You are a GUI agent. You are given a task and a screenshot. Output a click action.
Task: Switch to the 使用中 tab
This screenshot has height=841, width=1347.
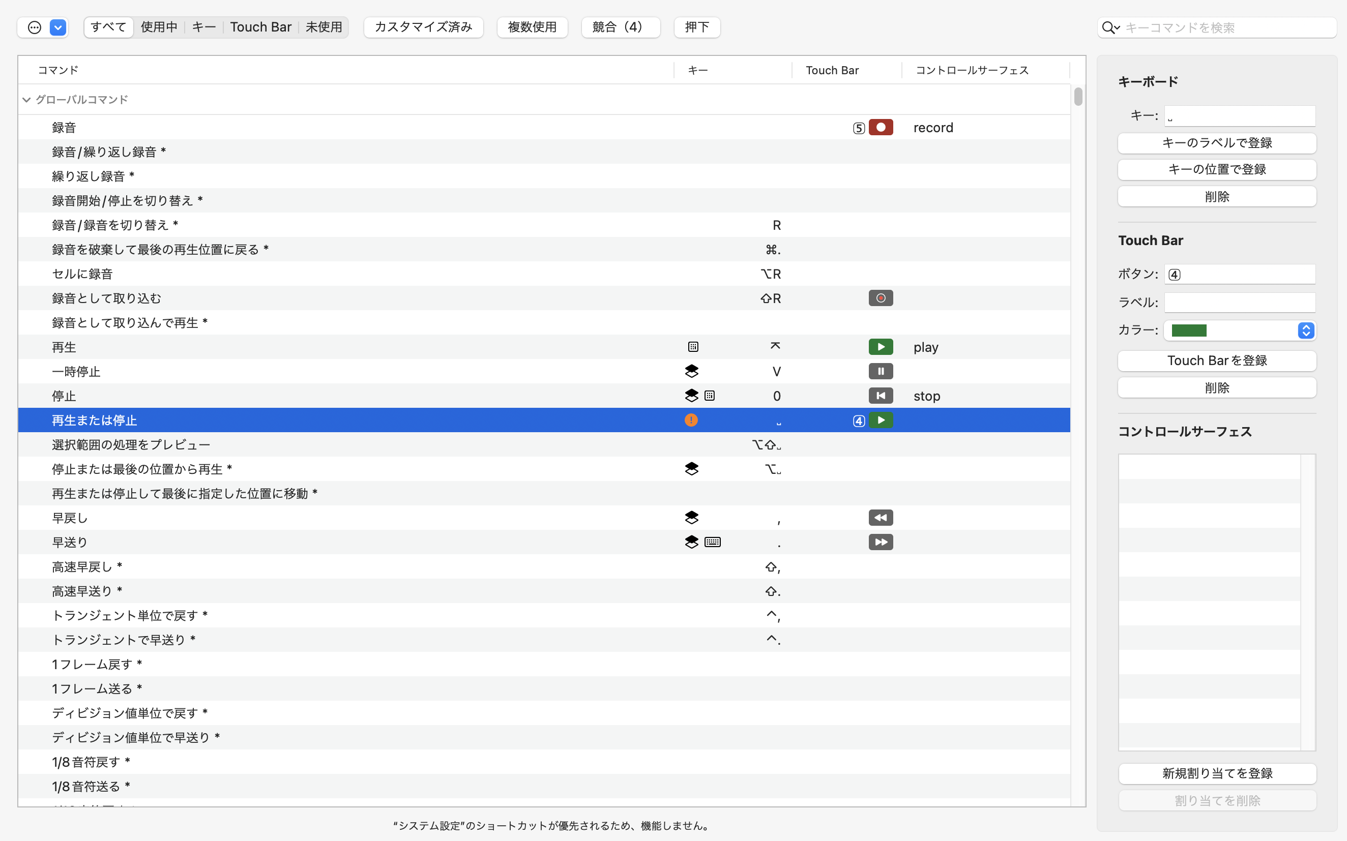pos(159,27)
